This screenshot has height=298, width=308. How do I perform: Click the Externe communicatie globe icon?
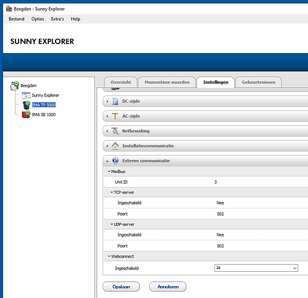click(115, 160)
